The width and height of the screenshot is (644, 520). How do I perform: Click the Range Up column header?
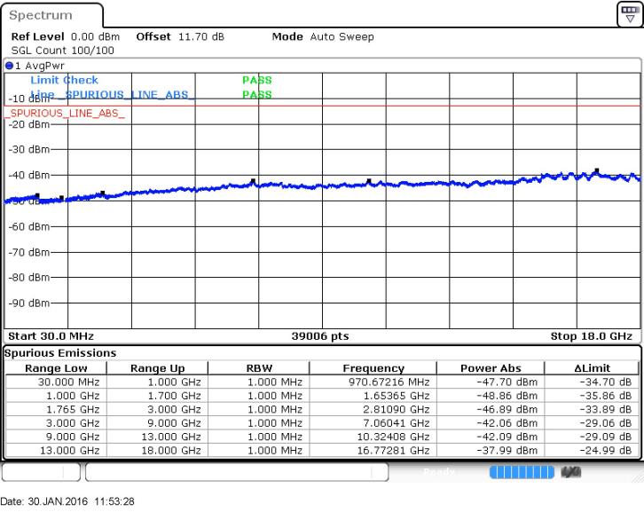point(157,368)
